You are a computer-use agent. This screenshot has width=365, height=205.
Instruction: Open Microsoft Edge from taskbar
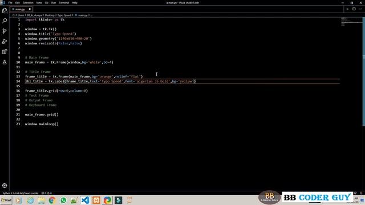pyautogui.click(x=107, y=200)
